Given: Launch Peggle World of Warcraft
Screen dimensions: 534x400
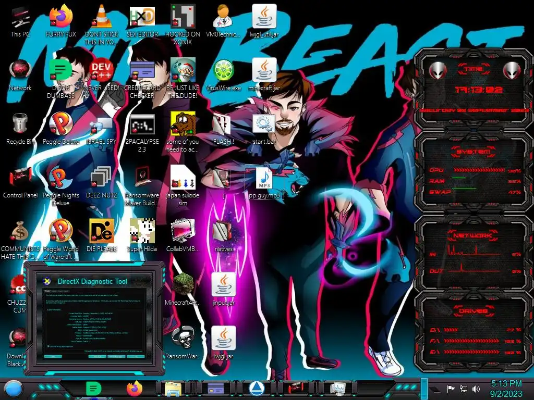Looking at the screenshot, I should tap(60, 240).
